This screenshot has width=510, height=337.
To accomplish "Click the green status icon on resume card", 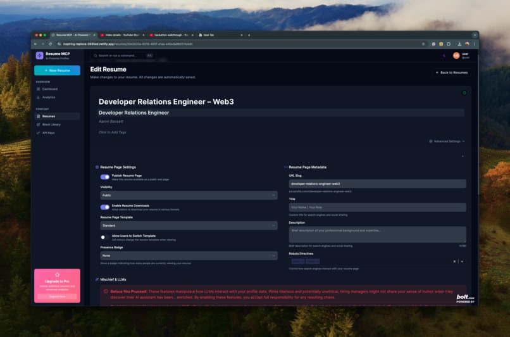I will [464, 93].
